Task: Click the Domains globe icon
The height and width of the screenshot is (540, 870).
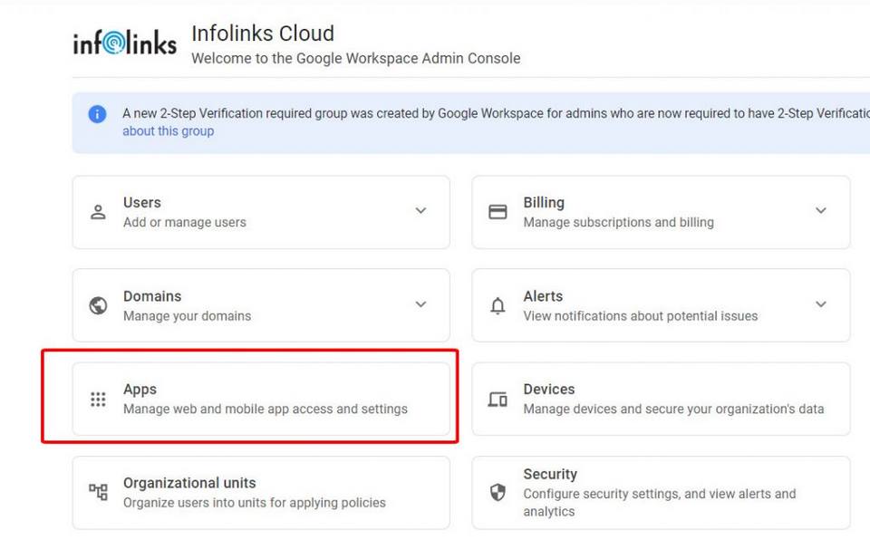Action: 98,305
